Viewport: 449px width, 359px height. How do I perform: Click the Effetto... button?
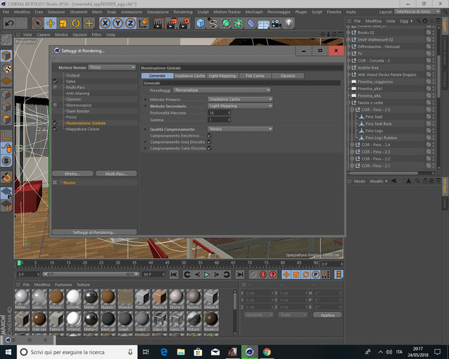coord(73,174)
